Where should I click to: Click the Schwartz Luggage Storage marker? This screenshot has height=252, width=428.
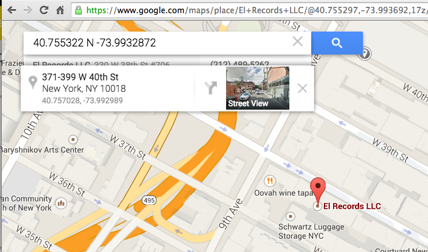tap(290, 216)
